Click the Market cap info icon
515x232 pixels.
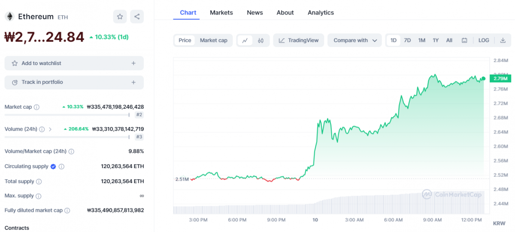coord(36,107)
